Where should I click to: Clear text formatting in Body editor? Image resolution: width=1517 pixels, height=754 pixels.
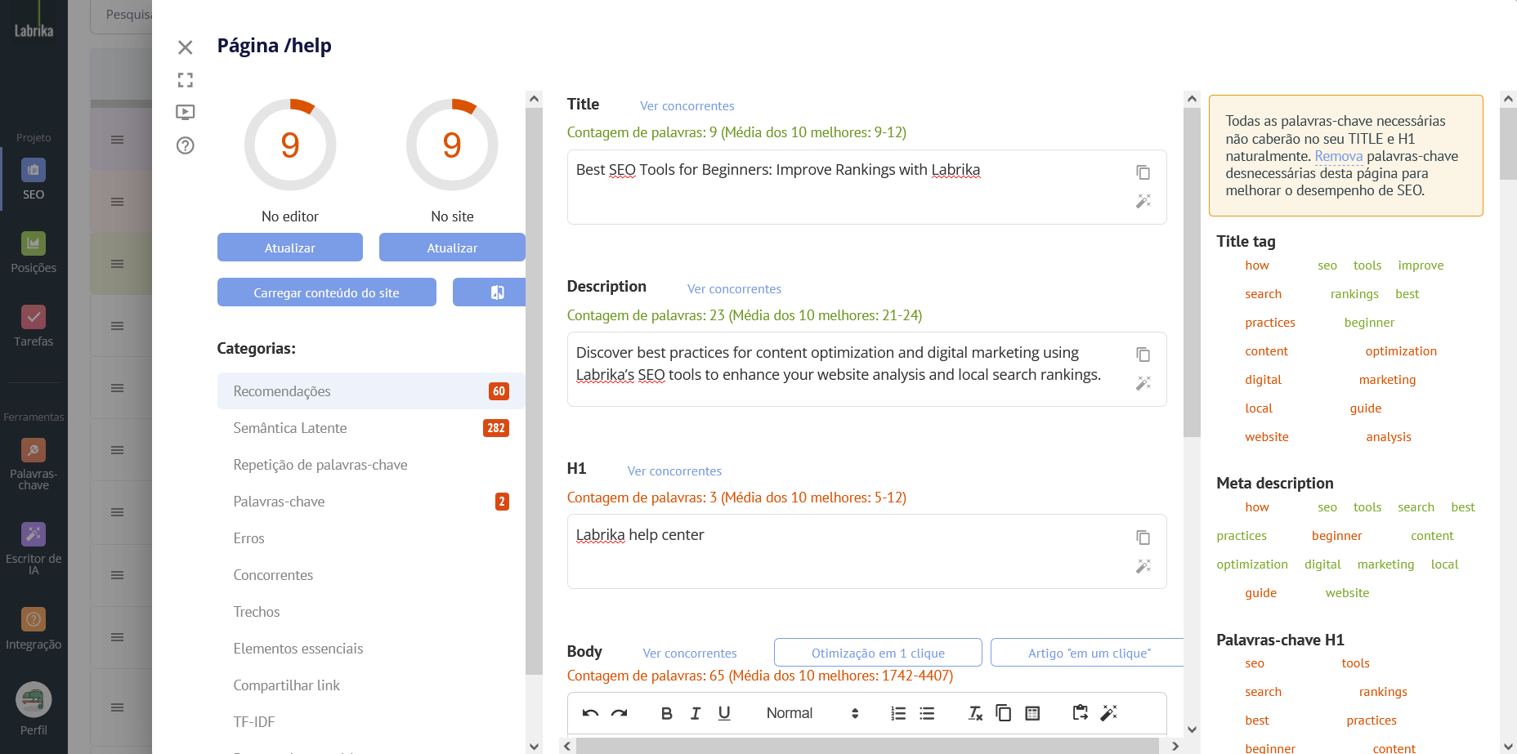(x=975, y=713)
